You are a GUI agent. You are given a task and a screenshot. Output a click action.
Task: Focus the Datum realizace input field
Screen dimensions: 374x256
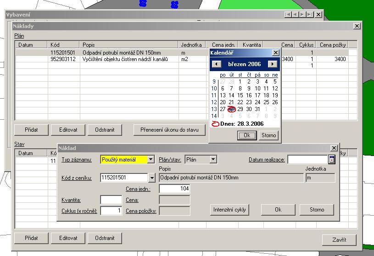308,160
